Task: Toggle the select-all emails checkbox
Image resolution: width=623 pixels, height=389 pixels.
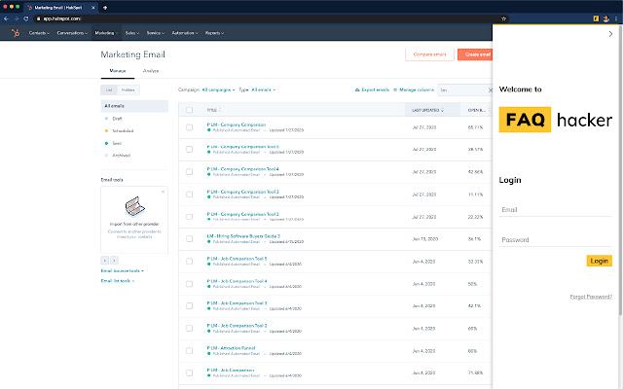Action: coord(190,110)
